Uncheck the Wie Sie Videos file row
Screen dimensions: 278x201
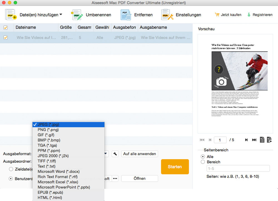point(6,38)
